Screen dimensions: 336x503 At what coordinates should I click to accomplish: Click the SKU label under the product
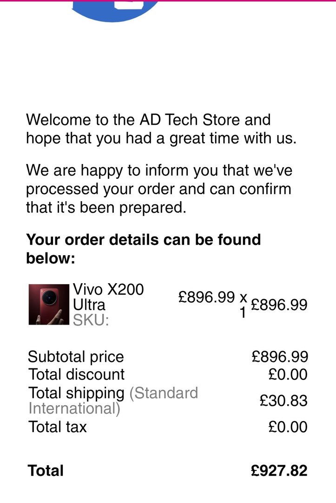(x=91, y=320)
